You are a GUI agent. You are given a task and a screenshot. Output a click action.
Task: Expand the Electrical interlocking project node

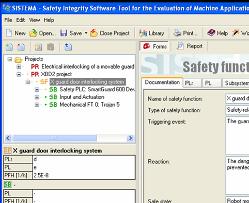[19, 66]
